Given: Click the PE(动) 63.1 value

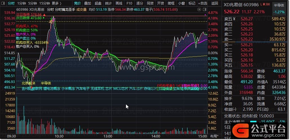Looking at the screenshot, I should coord(281,109).
